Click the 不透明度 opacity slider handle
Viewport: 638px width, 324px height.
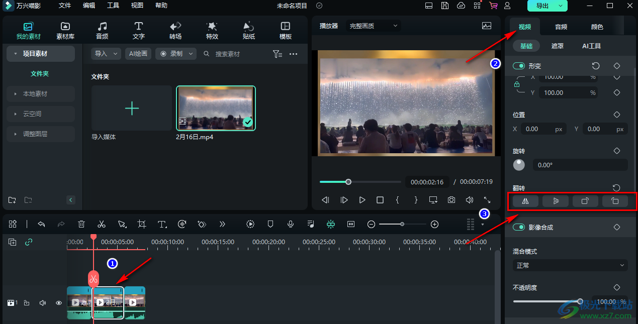580,301
